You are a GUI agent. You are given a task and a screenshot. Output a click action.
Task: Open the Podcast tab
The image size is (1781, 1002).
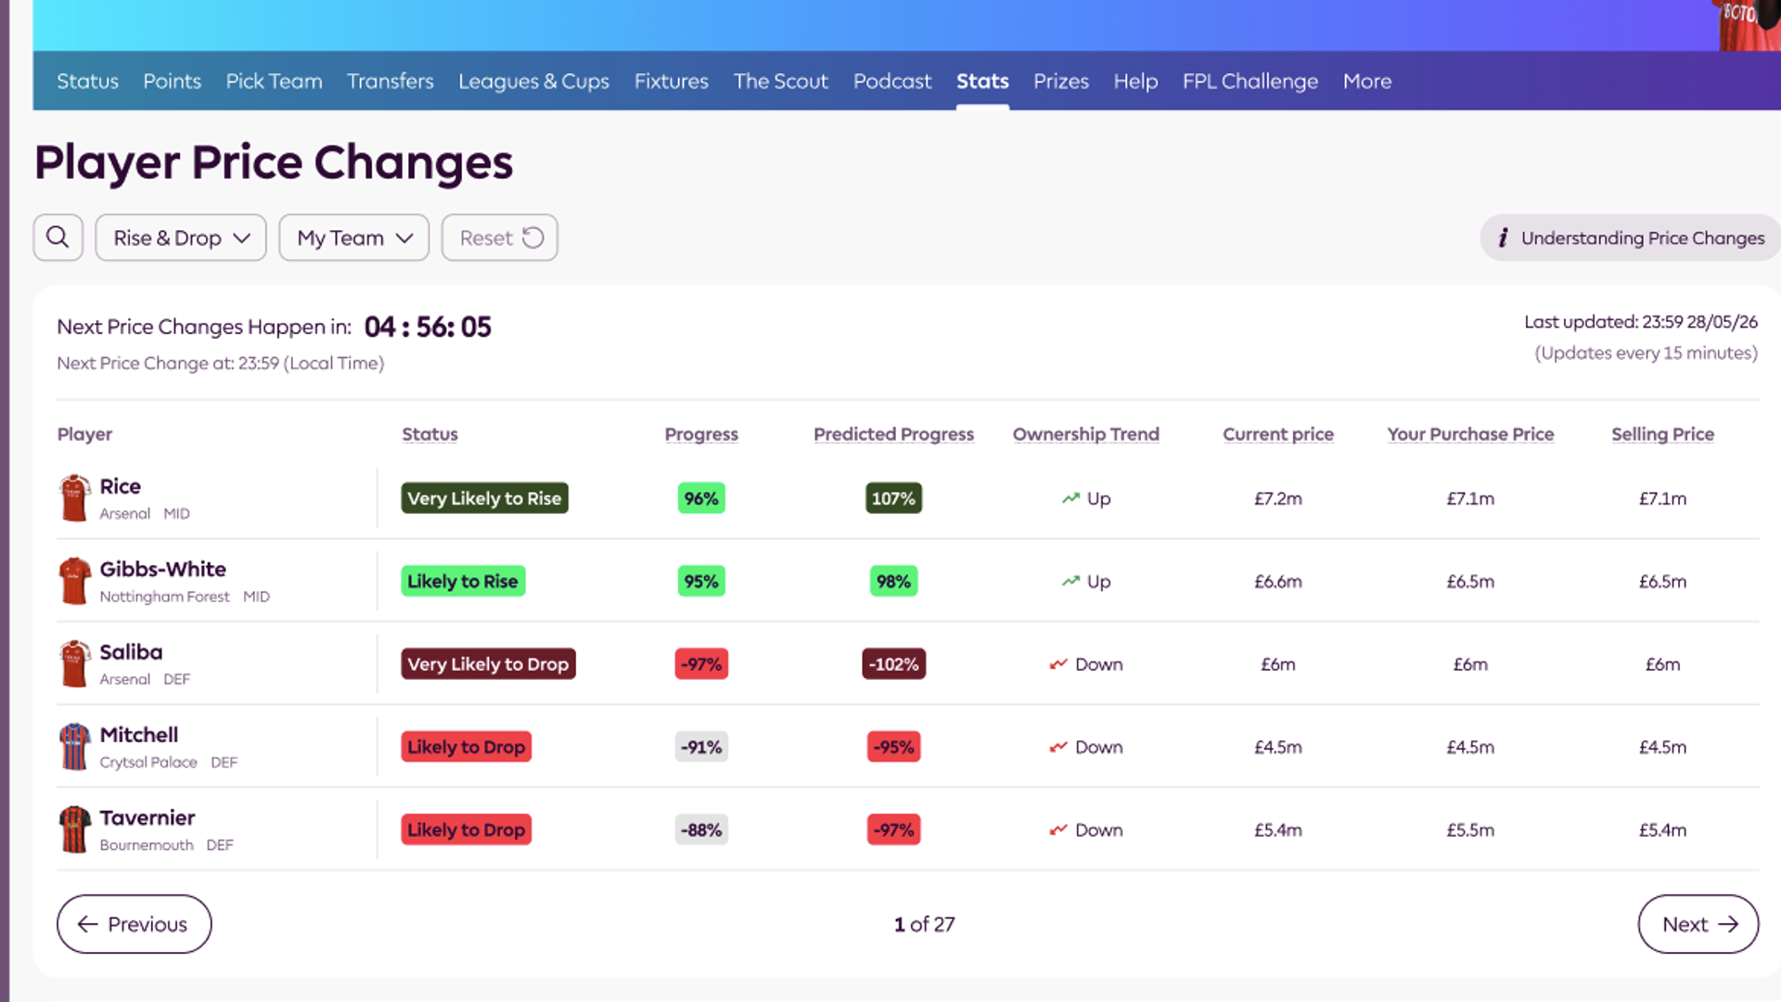(x=892, y=81)
